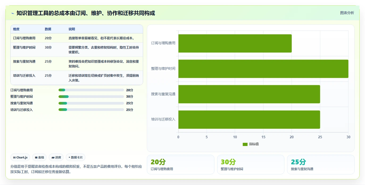Click the 数据卡片 tag chip
The image size is (365, 185).
point(76,157)
